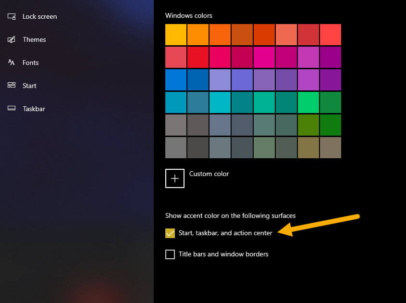Select the sage green swatch in last row
This screenshot has width=406, height=303.
(264, 148)
